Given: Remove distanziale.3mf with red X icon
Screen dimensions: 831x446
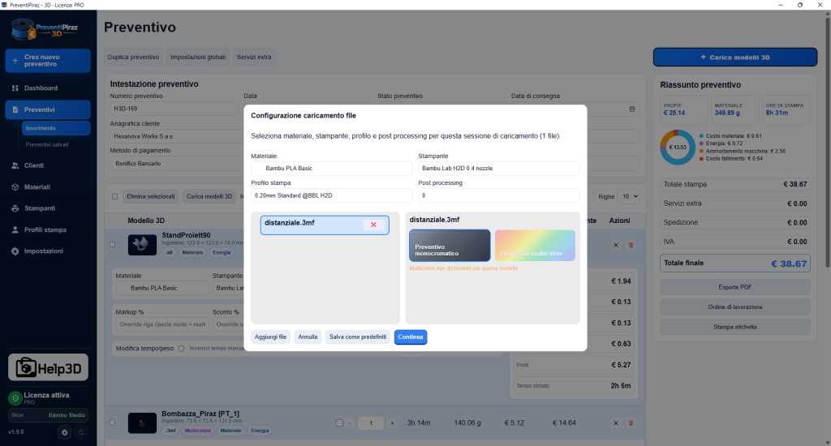Looking at the screenshot, I should [x=373, y=225].
